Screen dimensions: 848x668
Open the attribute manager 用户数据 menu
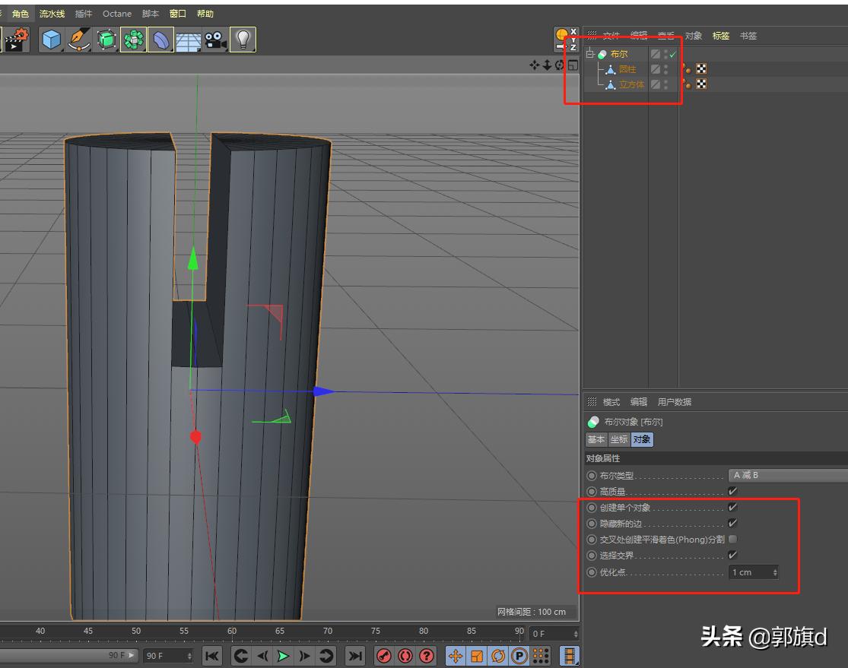pyautogui.click(x=675, y=402)
